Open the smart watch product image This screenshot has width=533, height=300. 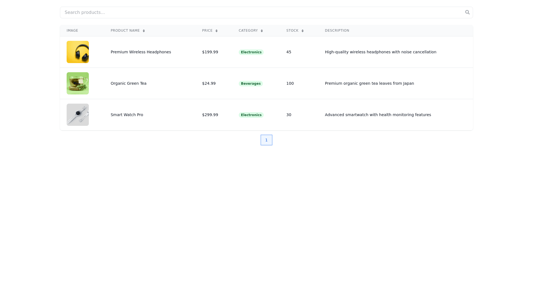click(78, 115)
